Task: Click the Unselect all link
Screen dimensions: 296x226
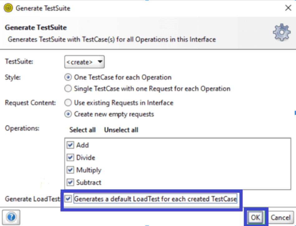Action: click(121, 130)
